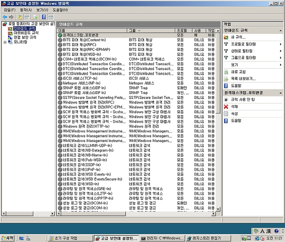The image size is (285, 242).
Task: Sort by the 그룹 column header
Action: click(151, 31)
